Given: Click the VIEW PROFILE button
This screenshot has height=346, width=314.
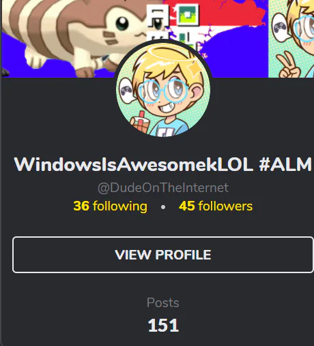Looking at the screenshot, I should pyautogui.click(x=163, y=255).
